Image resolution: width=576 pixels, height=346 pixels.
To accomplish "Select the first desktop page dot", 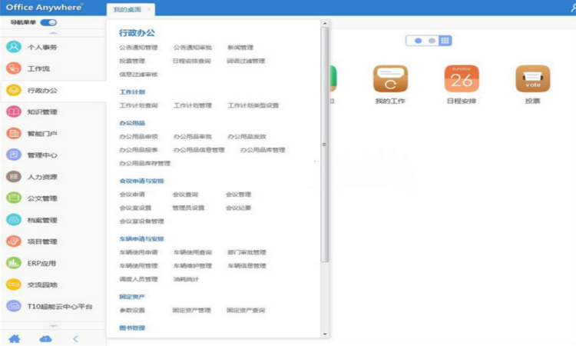I will coord(418,41).
